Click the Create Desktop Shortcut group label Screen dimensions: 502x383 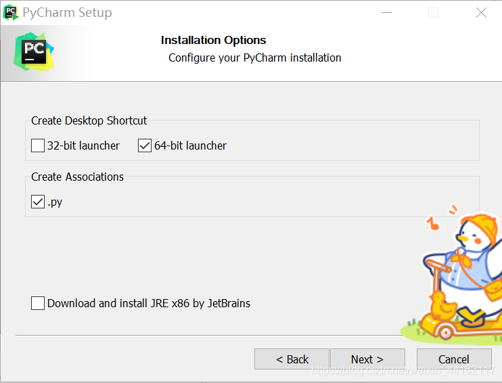(89, 120)
